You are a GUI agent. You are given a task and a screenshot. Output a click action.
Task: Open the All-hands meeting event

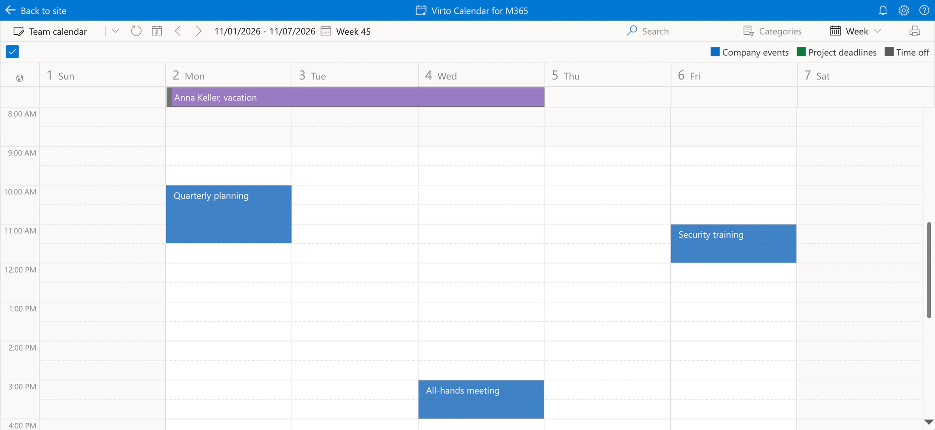481,399
